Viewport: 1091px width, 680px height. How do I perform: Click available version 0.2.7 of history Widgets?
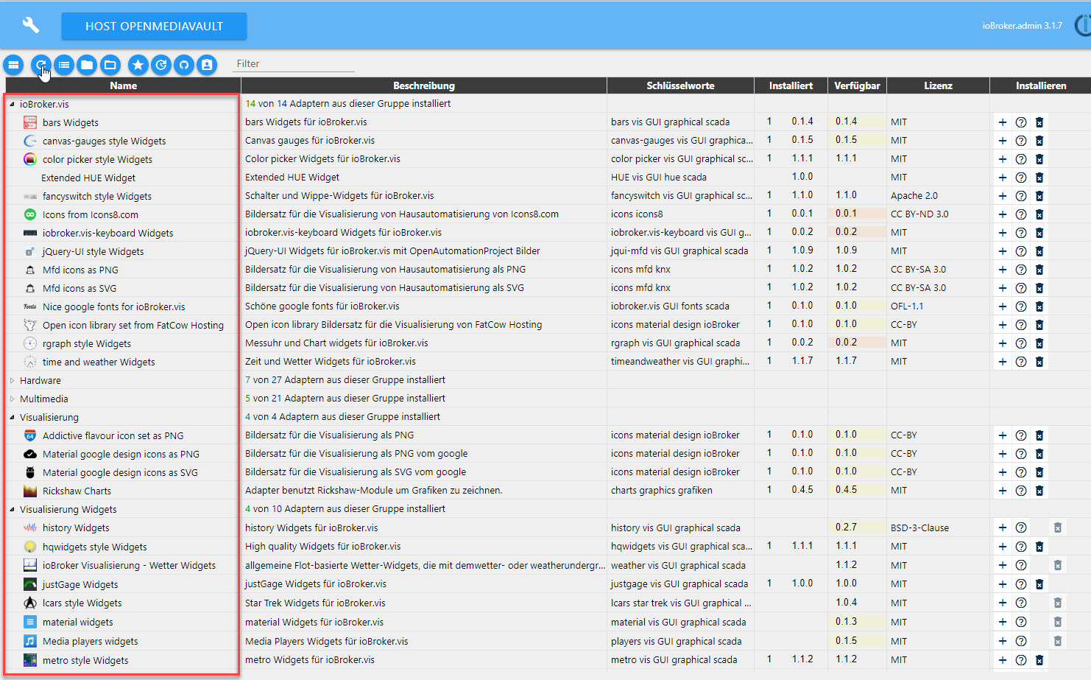click(x=847, y=527)
